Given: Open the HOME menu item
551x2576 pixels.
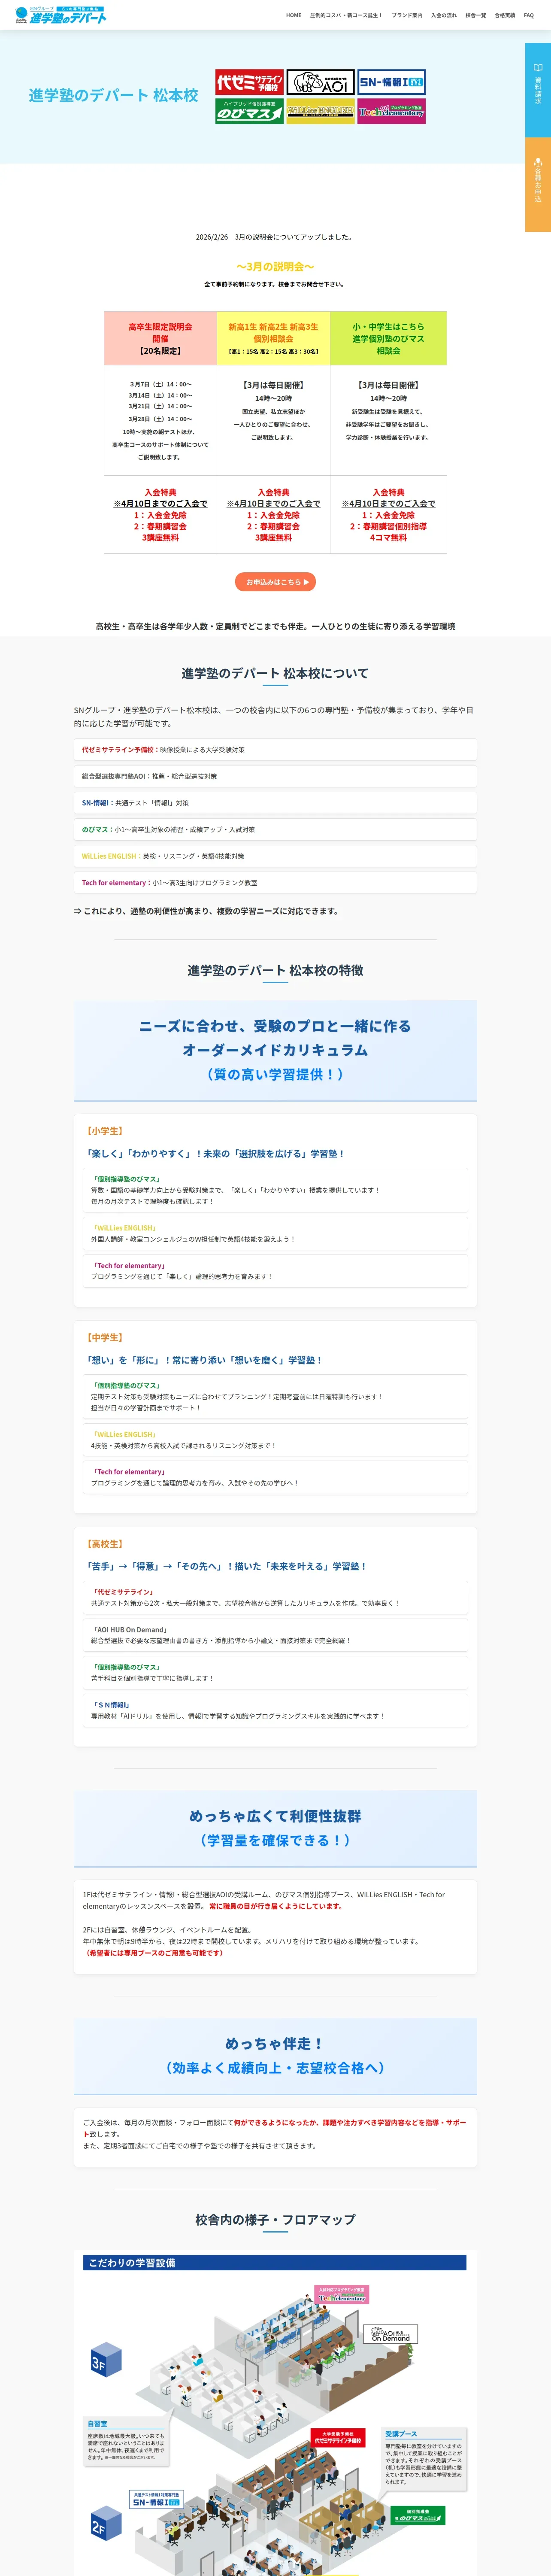Looking at the screenshot, I should pyautogui.click(x=293, y=16).
